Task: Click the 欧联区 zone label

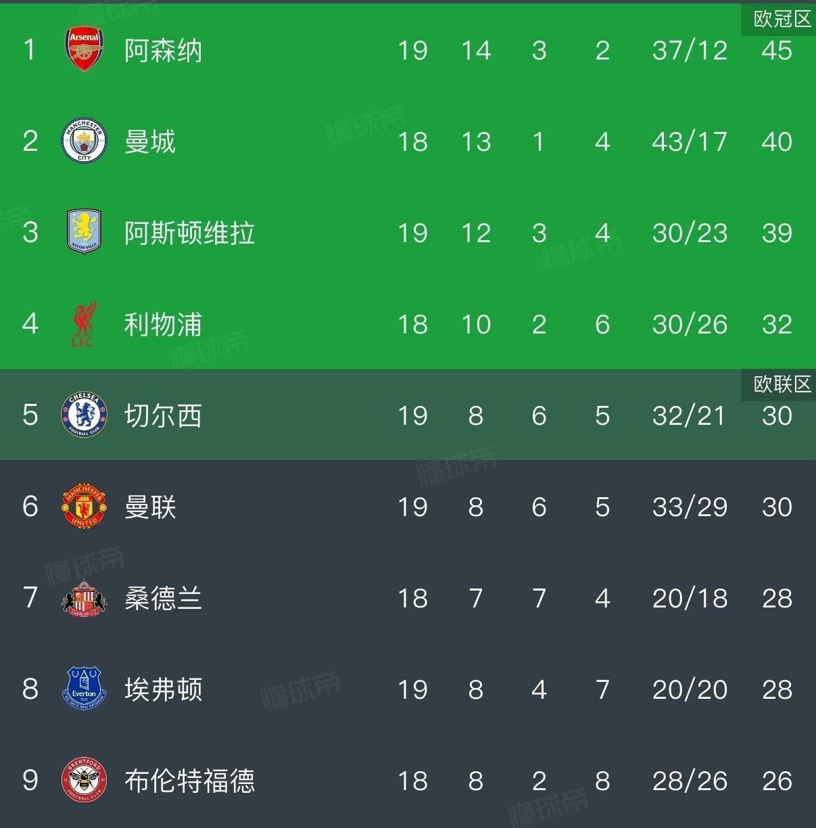Action: 782,384
